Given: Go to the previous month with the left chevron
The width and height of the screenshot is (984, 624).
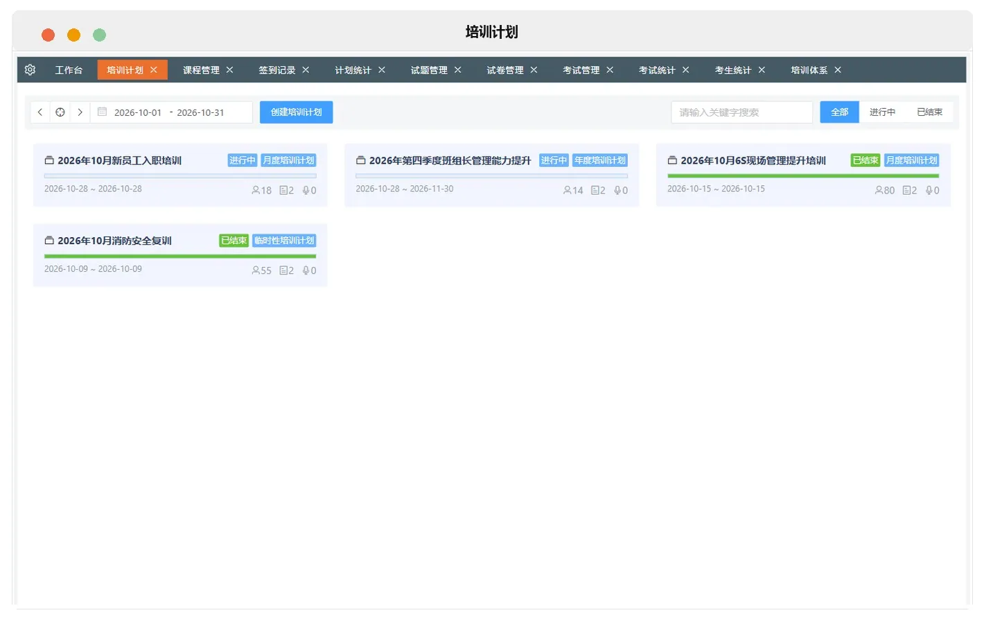Looking at the screenshot, I should click(40, 112).
